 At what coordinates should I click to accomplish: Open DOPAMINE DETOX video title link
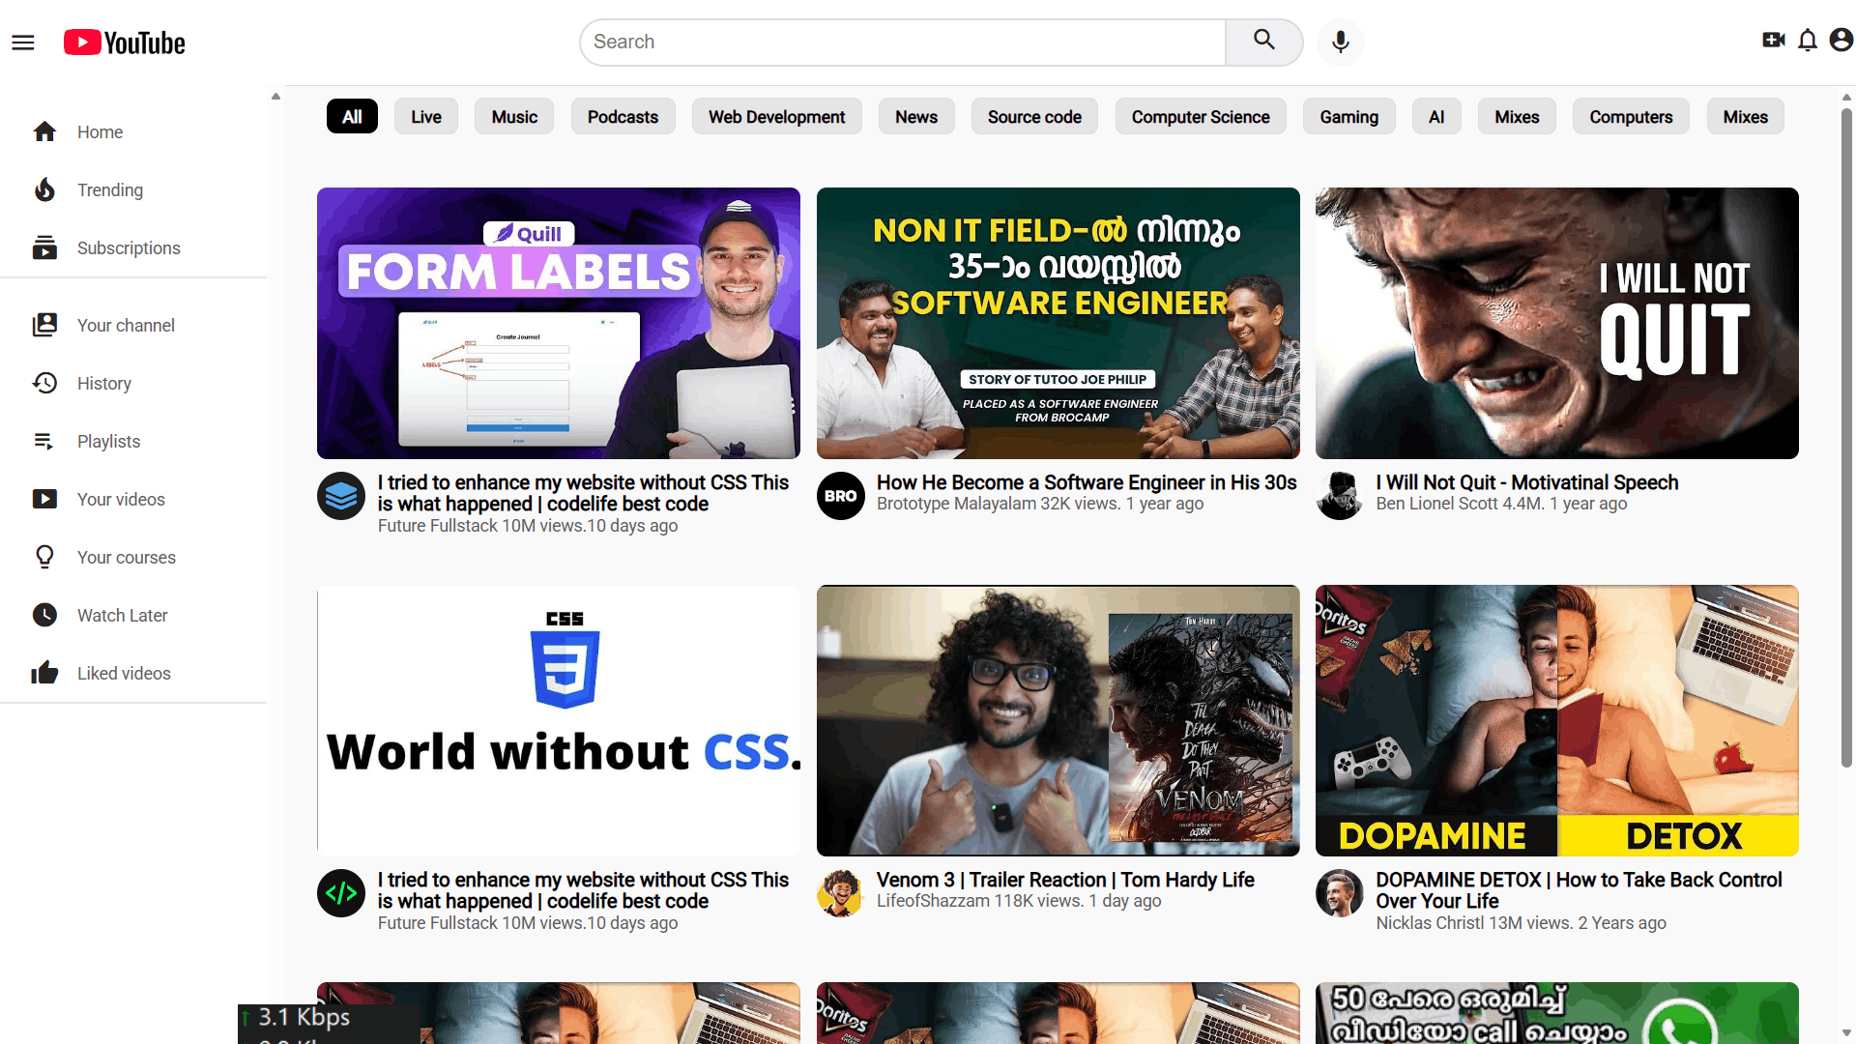coord(1579,890)
